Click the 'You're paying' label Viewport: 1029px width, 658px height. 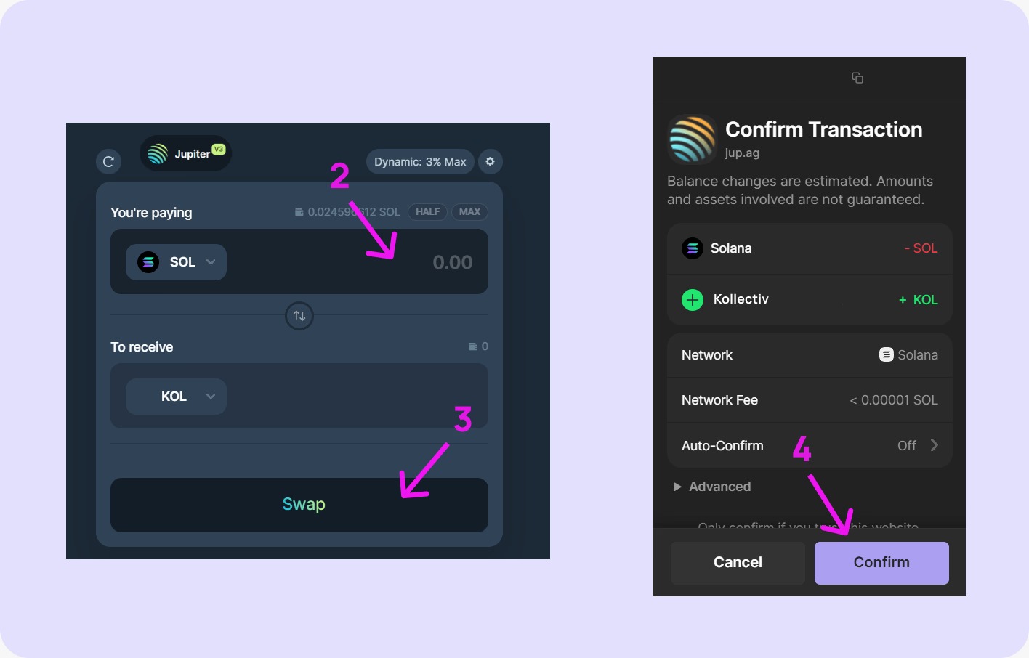(x=151, y=213)
